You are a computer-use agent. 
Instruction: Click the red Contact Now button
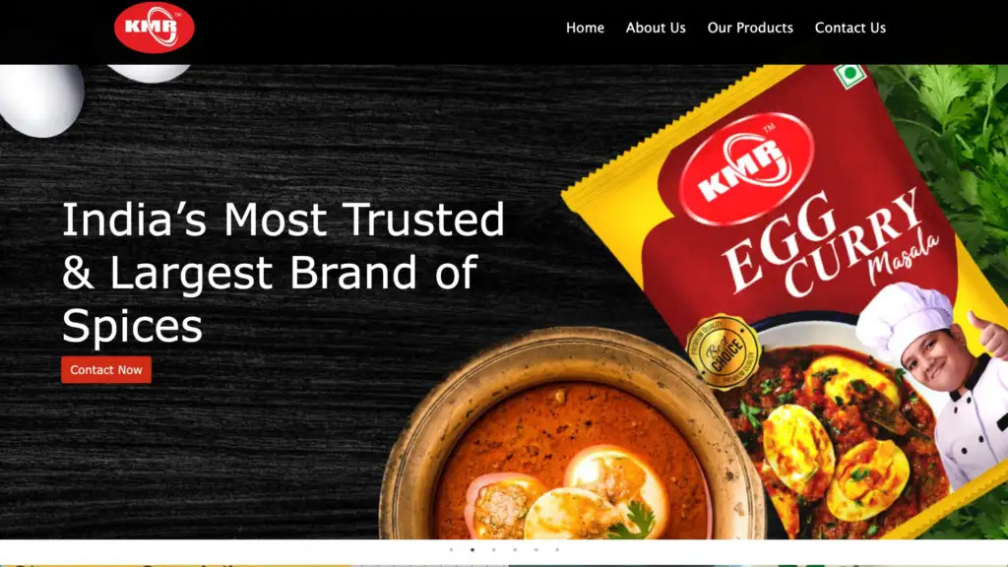(x=106, y=370)
